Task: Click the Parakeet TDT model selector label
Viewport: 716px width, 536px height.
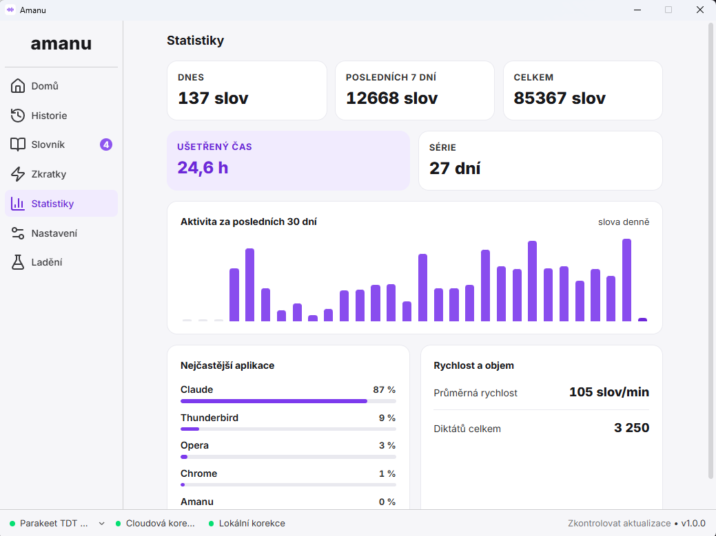Action: 54,523
